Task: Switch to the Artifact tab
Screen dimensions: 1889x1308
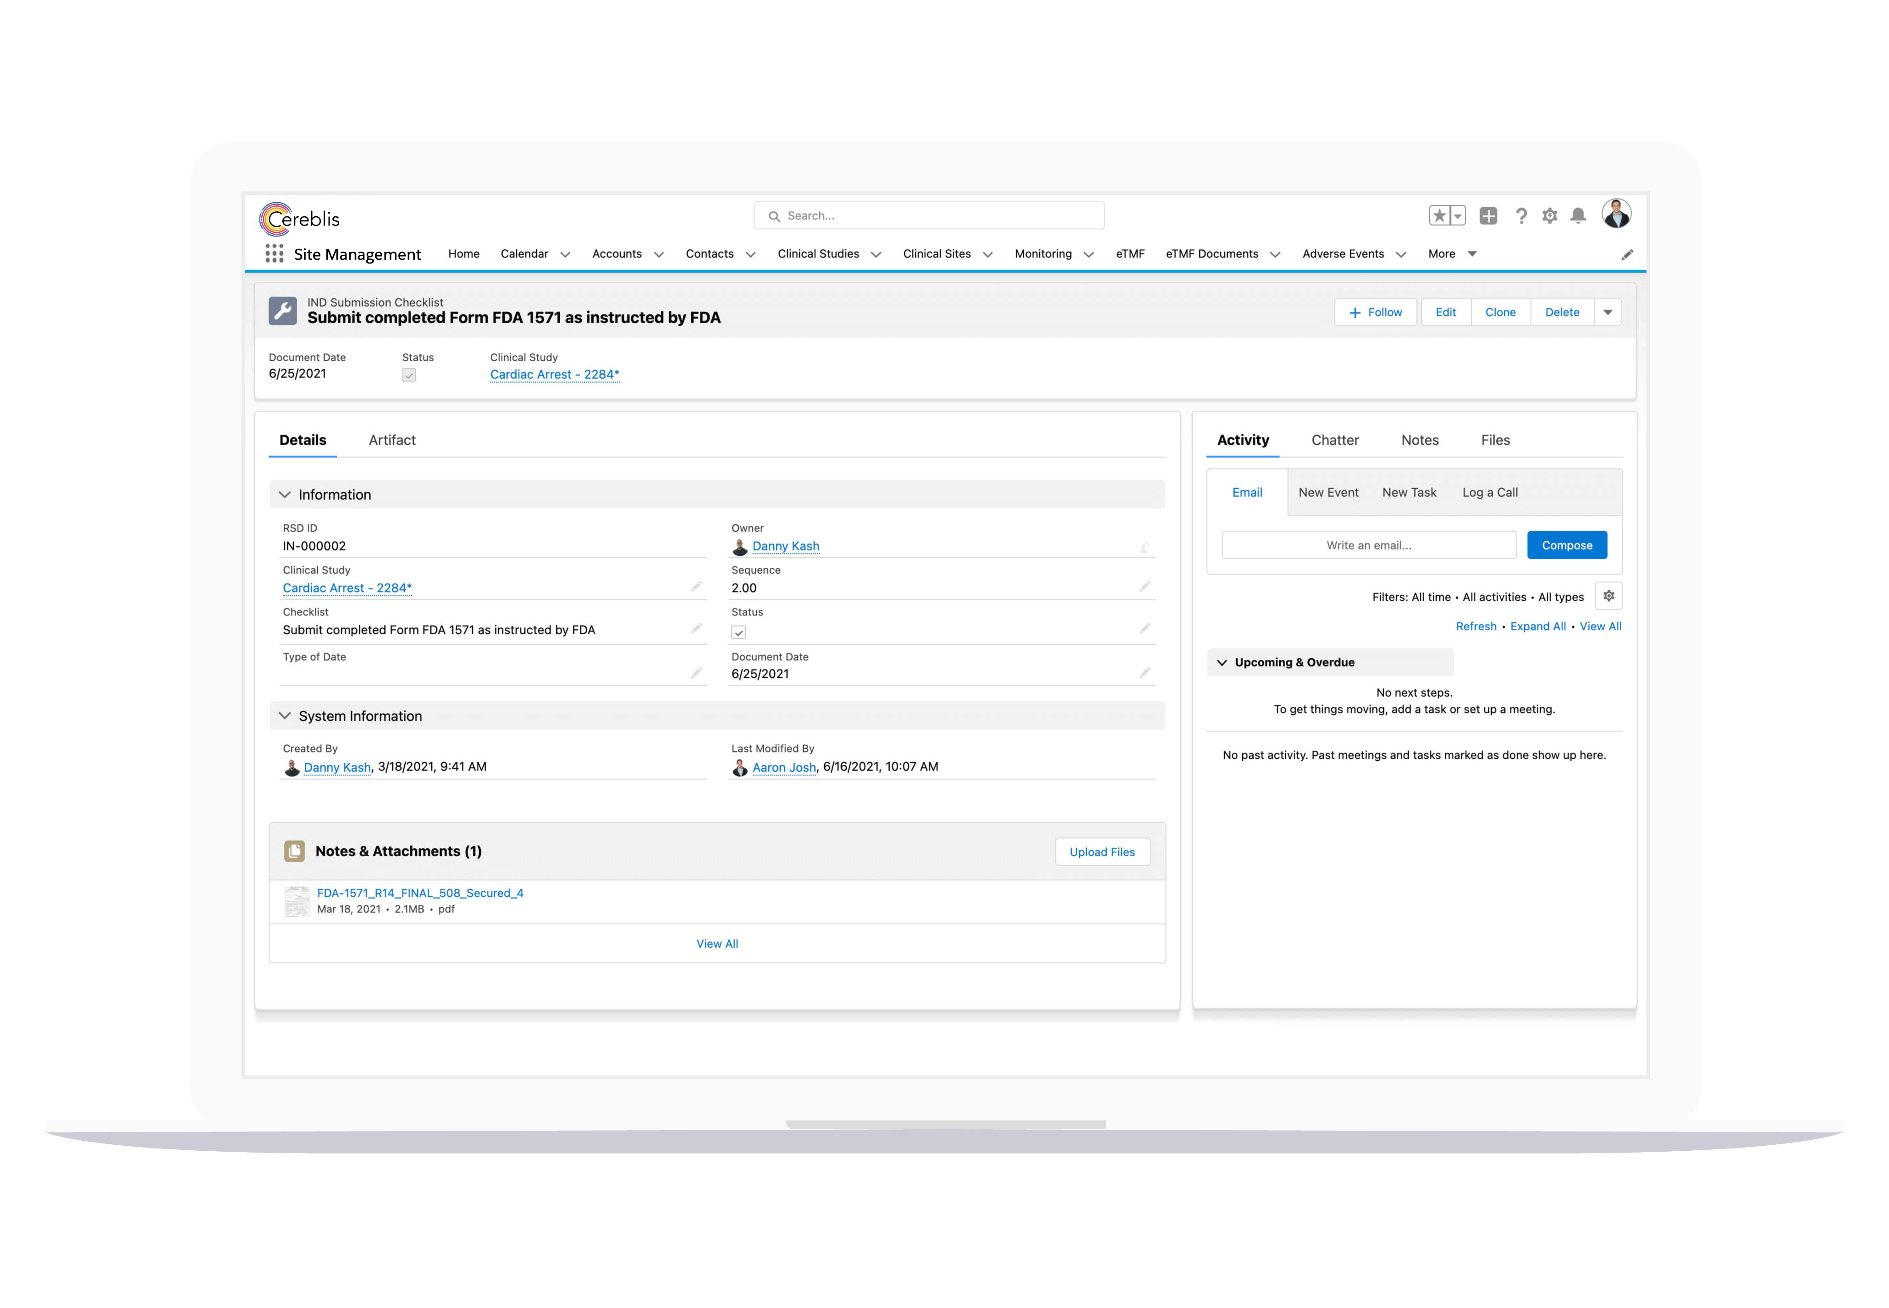Action: click(x=392, y=440)
